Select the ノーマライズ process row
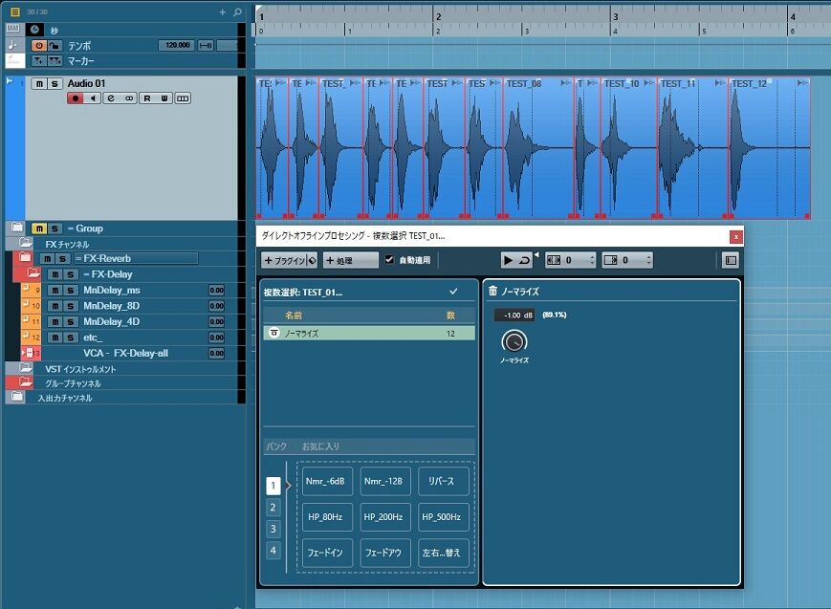This screenshot has width=831, height=609. [369, 333]
